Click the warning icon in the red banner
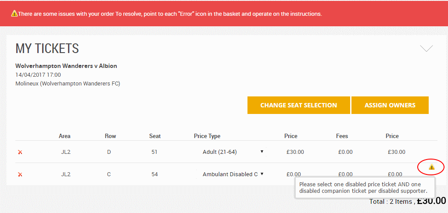This screenshot has height=213, width=448. pos(14,14)
